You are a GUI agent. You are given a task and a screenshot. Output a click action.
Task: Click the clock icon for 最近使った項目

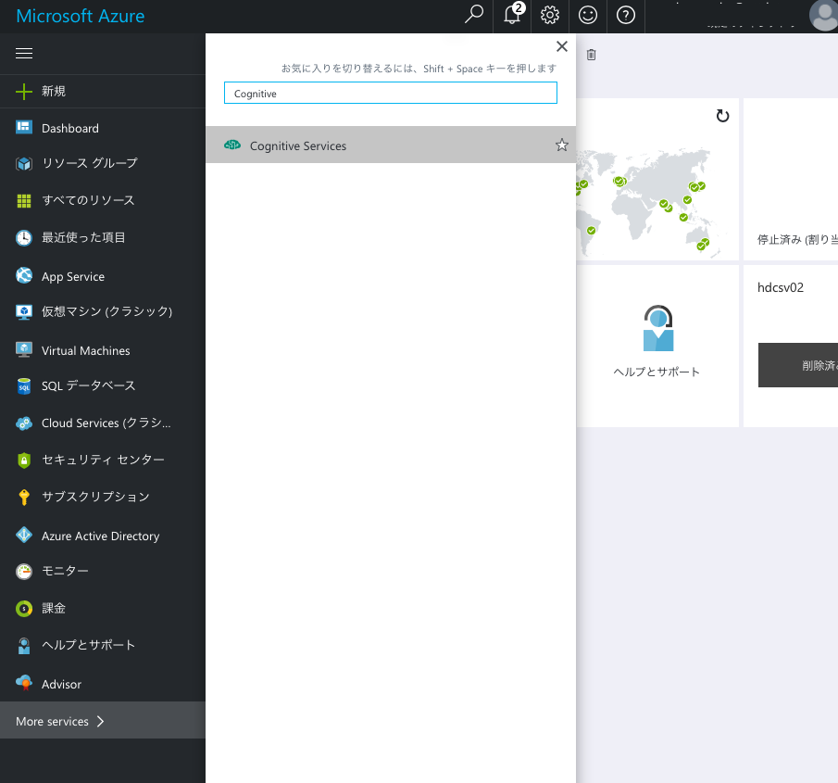(24, 237)
